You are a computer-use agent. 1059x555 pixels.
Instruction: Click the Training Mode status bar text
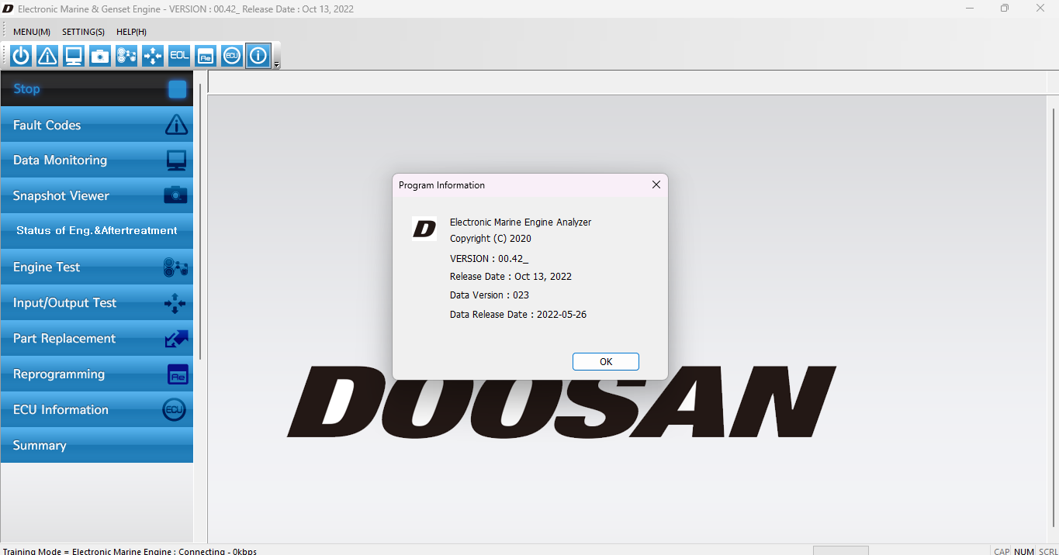pos(130,551)
